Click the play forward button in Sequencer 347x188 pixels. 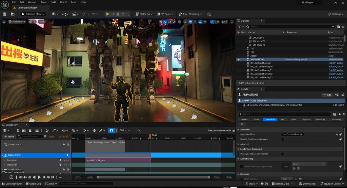pos(39,177)
